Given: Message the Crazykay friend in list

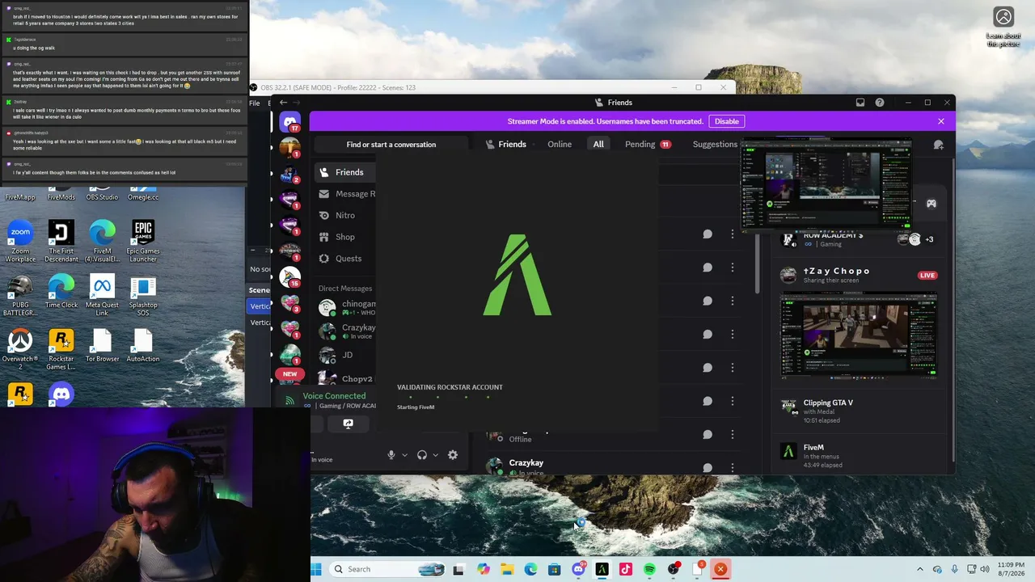Looking at the screenshot, I should coord(708,466).
